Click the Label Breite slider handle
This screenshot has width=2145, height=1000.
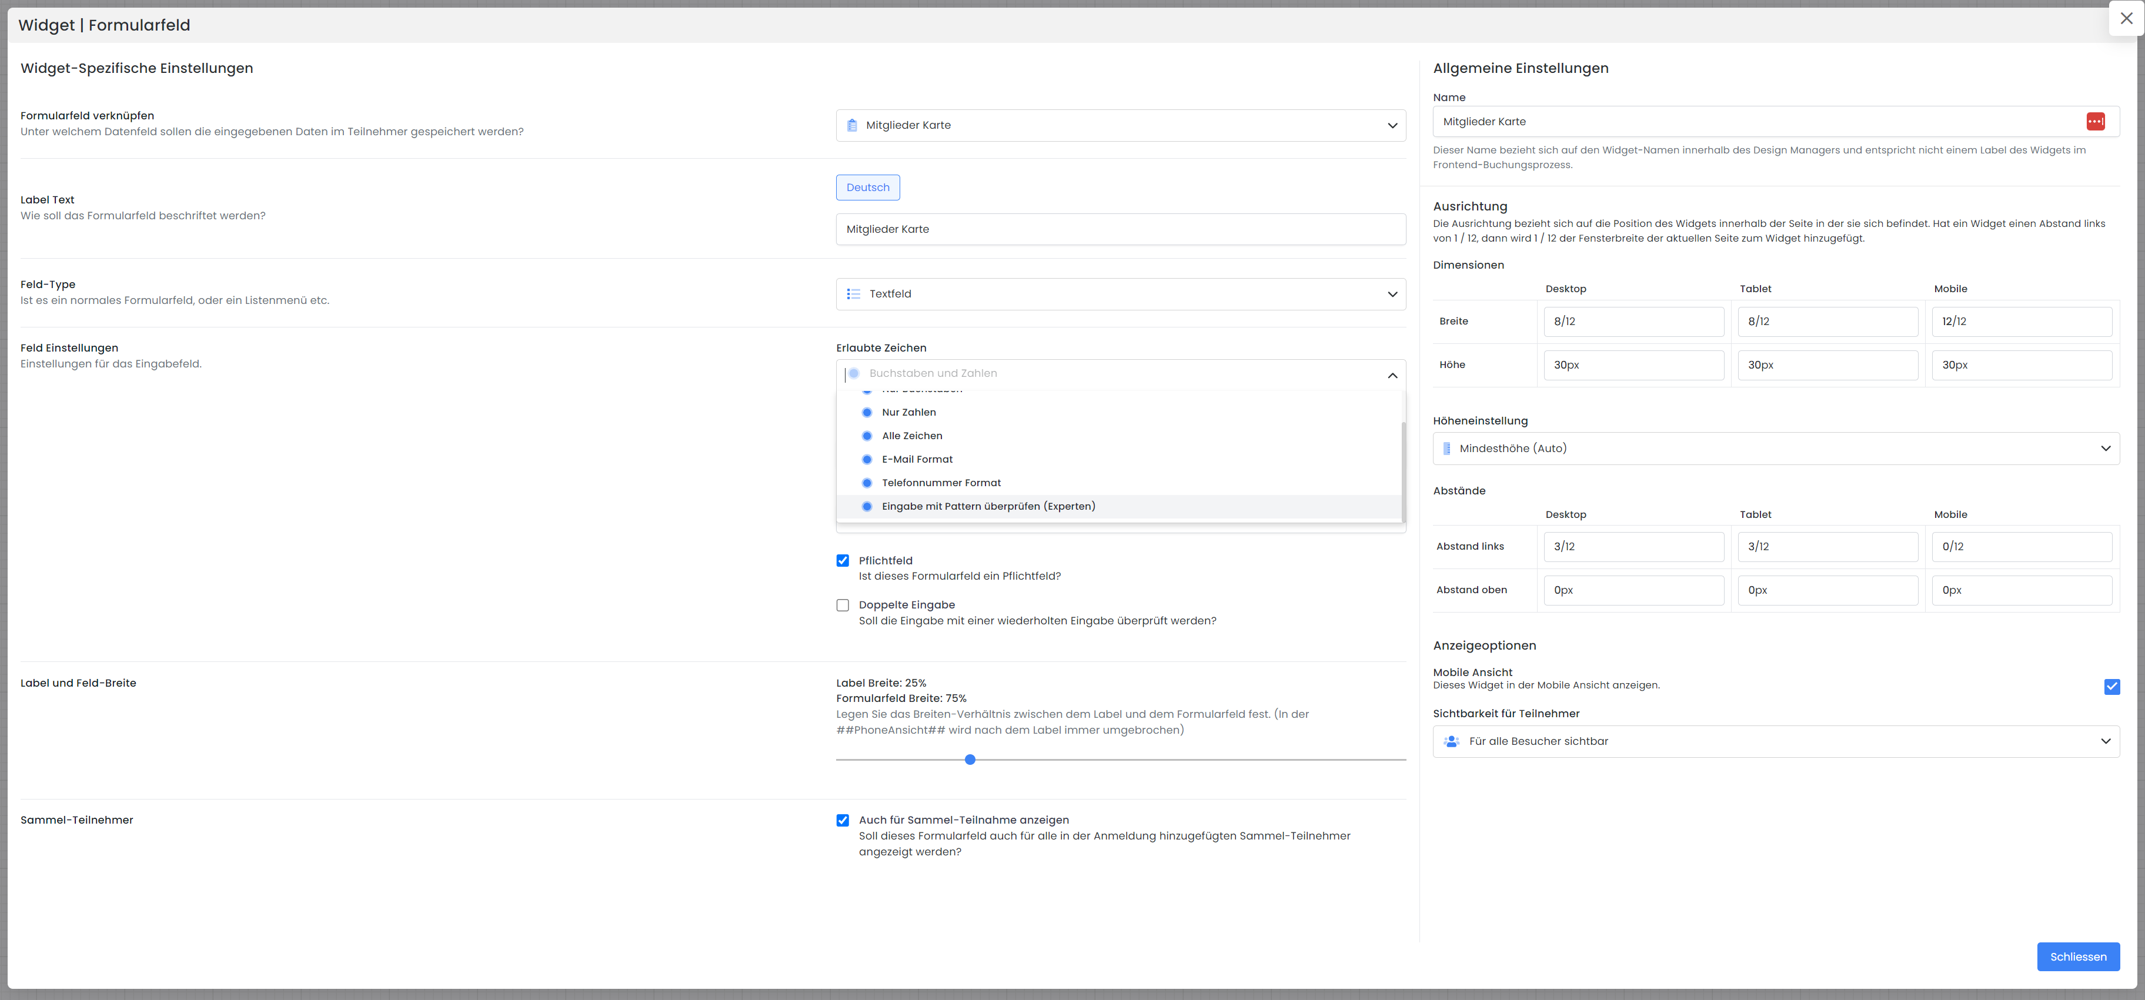[970, 760]
